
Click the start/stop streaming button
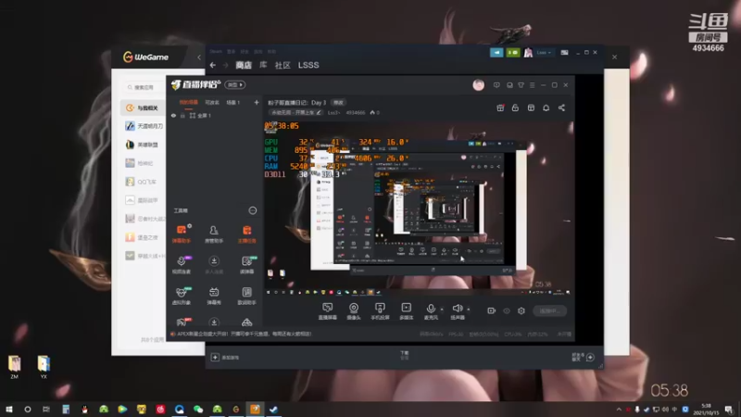pyautogui.click(x=549, y=310)
